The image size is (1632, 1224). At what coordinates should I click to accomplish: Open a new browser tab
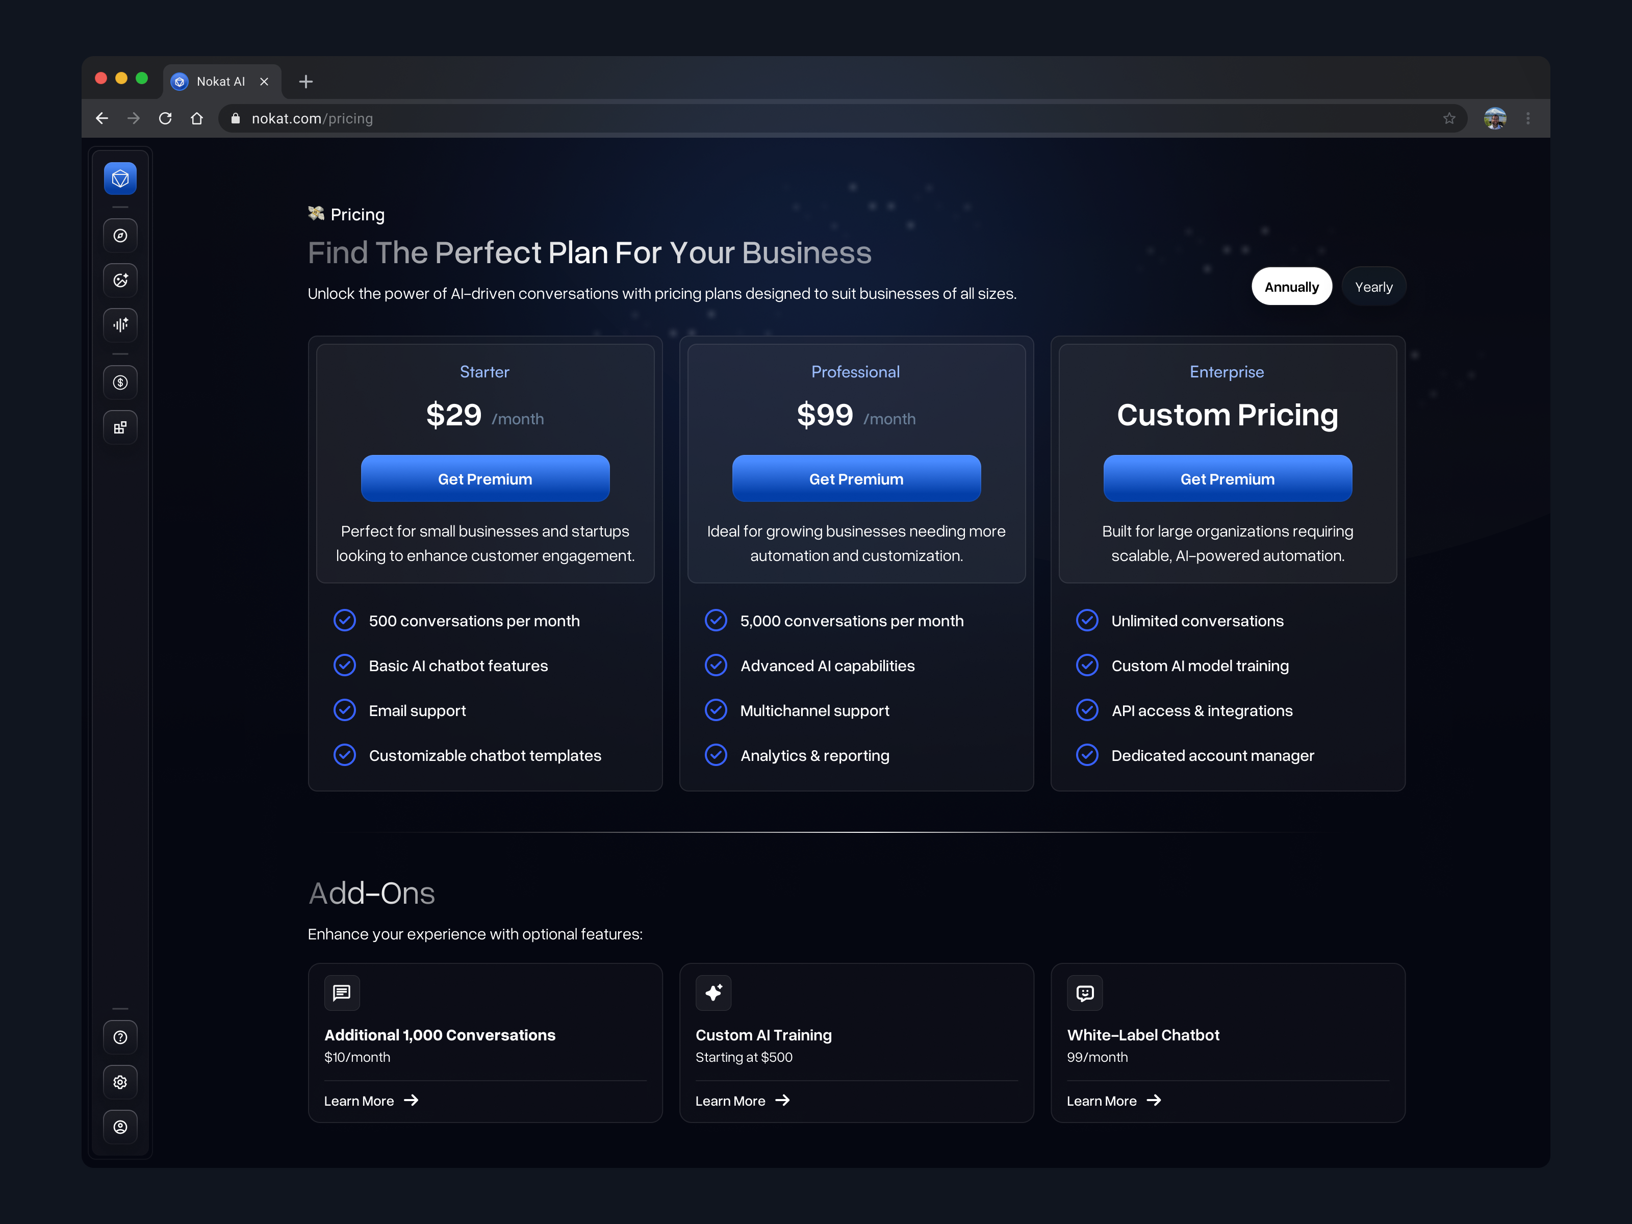[306, 82]
